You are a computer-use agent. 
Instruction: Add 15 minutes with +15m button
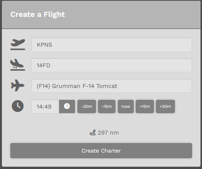[x=145, y=106]
